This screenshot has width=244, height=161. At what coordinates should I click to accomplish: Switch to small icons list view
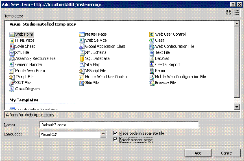click(237, 13)
